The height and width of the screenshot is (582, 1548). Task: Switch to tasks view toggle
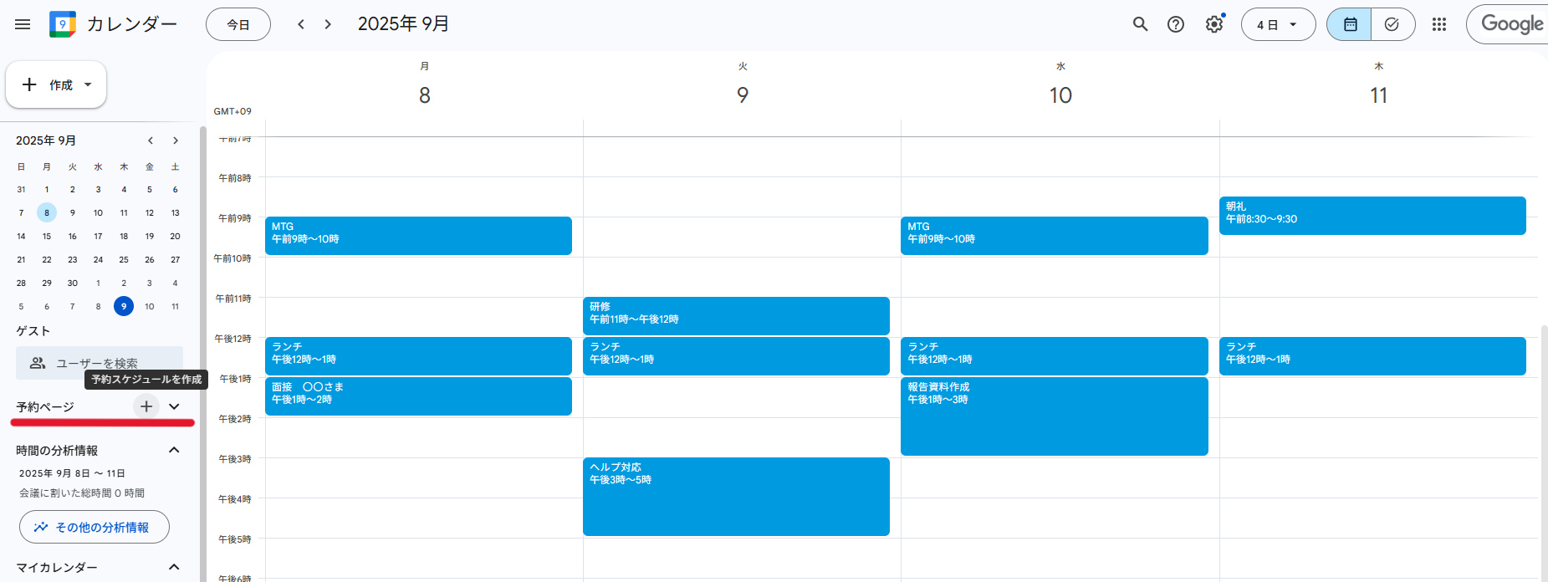1392,24
